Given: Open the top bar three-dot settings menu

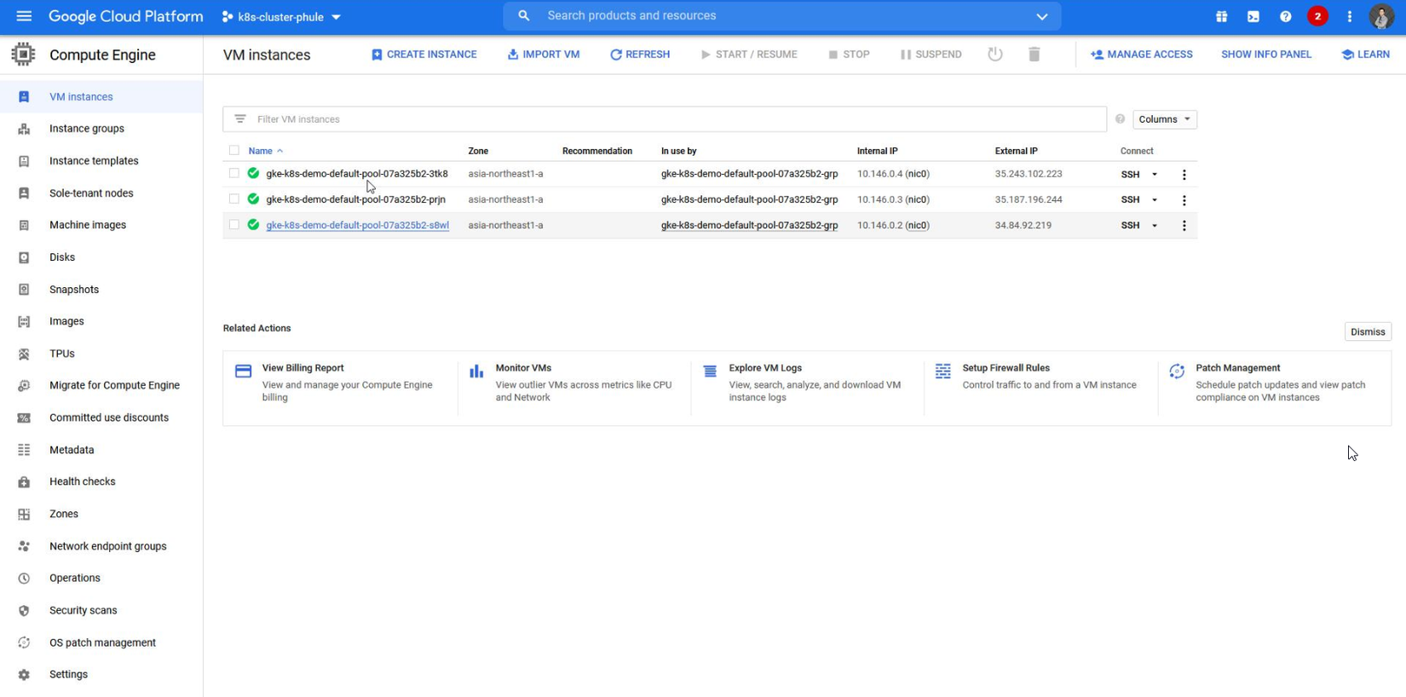Looking at the screenshot, I should 1350,16.
